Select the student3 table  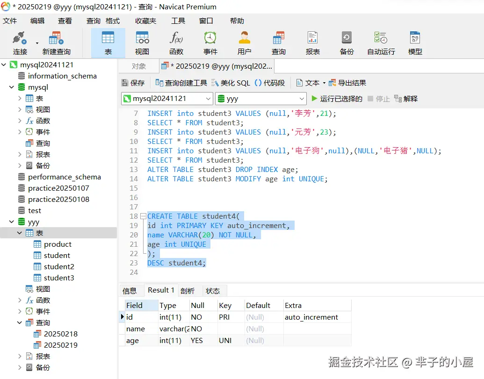pyautogui.click(x=58, y=278)
